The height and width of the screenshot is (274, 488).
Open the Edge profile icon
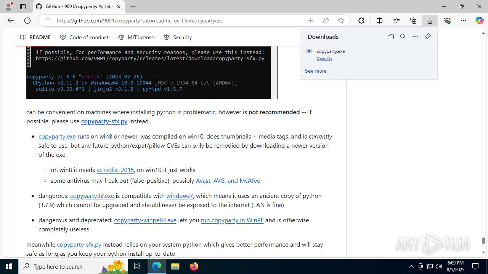click(x=8, y=6)
